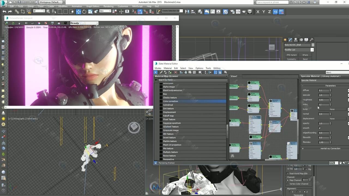Open the Modifiers menu
The image size is (349, 196).
point(63,6)
